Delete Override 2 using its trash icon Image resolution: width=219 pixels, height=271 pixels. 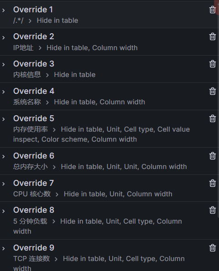[213, 36]
